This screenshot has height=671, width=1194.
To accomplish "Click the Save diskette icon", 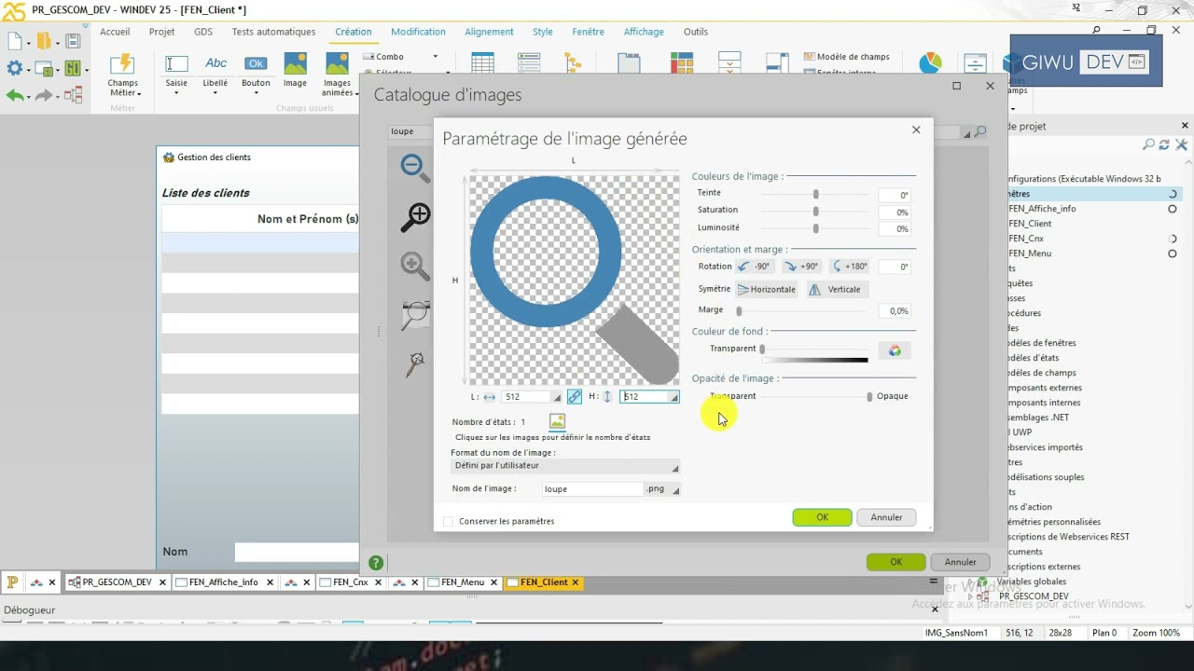I will point(73,41).
